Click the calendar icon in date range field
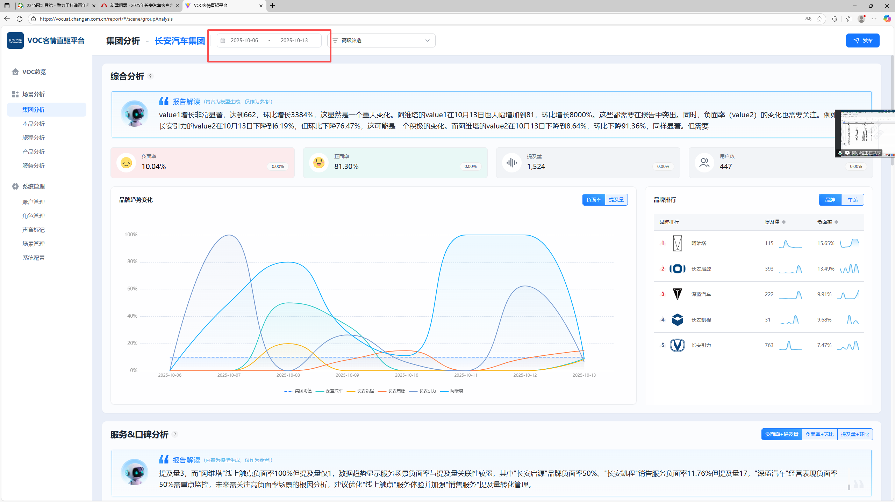 pos(223,40)
